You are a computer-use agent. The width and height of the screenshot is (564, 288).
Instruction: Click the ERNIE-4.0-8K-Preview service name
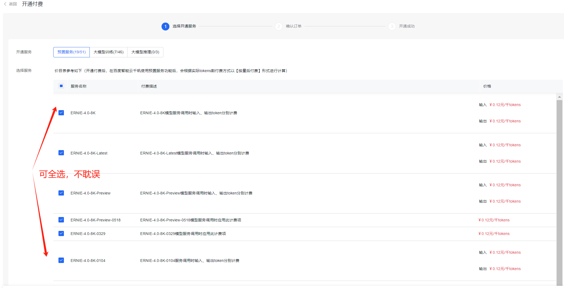pos(91,193)
